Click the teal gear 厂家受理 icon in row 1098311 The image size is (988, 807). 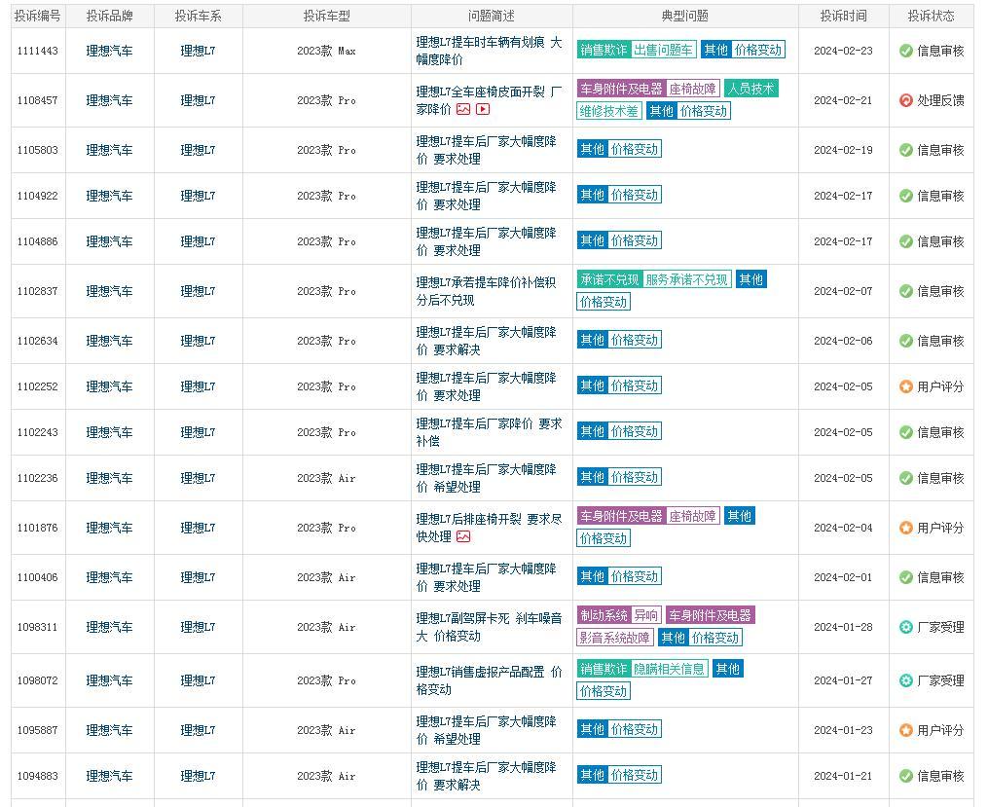906,627
